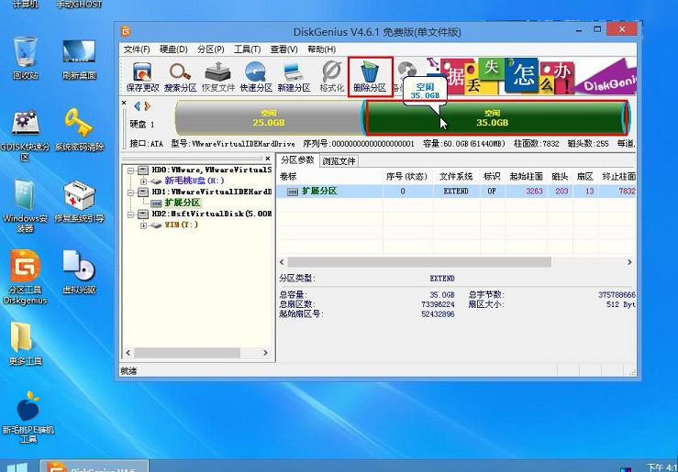Click the Format (格式化) toolbar icon

click(x=331, y=77)
